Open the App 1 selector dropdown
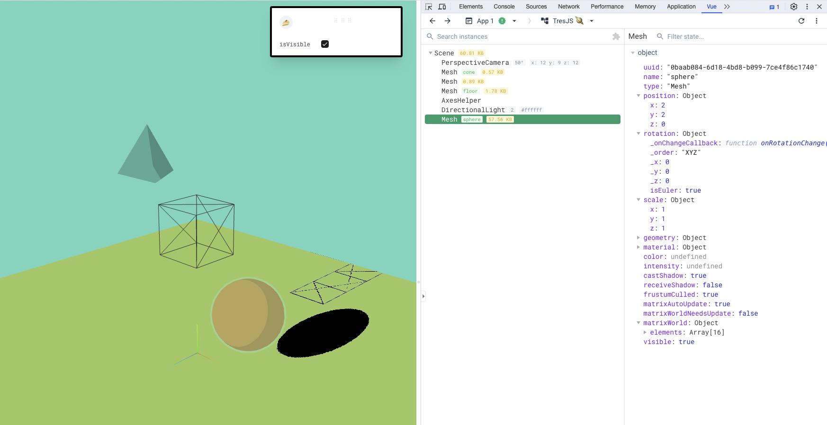This screenshot has height=425, width=827. tap(514, 21)
